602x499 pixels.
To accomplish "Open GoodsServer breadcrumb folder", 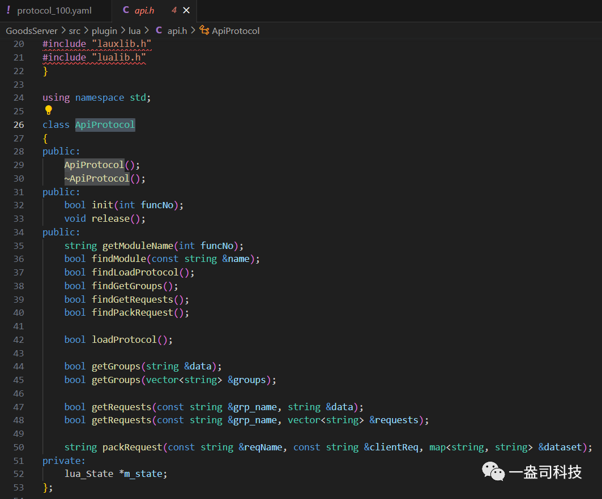I will [x=32, y=31].
